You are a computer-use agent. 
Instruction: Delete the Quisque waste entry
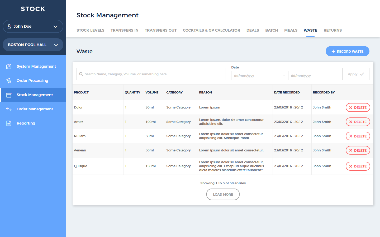click(x=358, y=166)
